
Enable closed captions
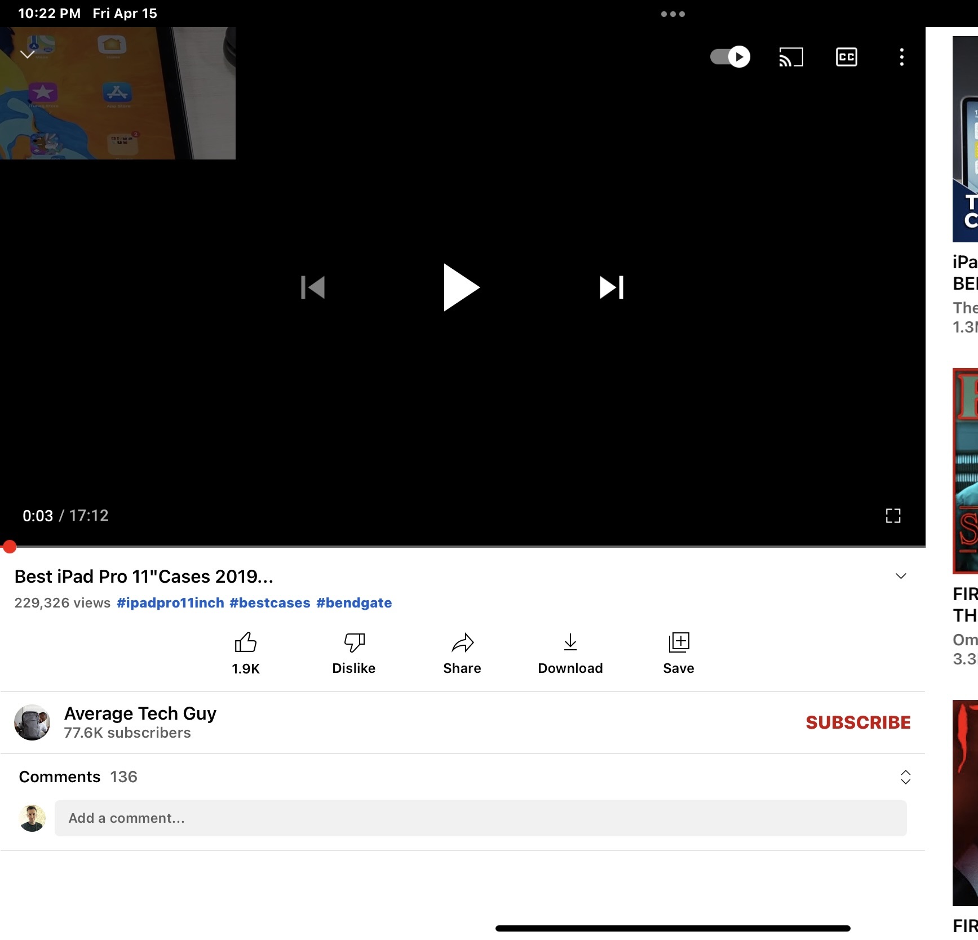pos(846,56)
